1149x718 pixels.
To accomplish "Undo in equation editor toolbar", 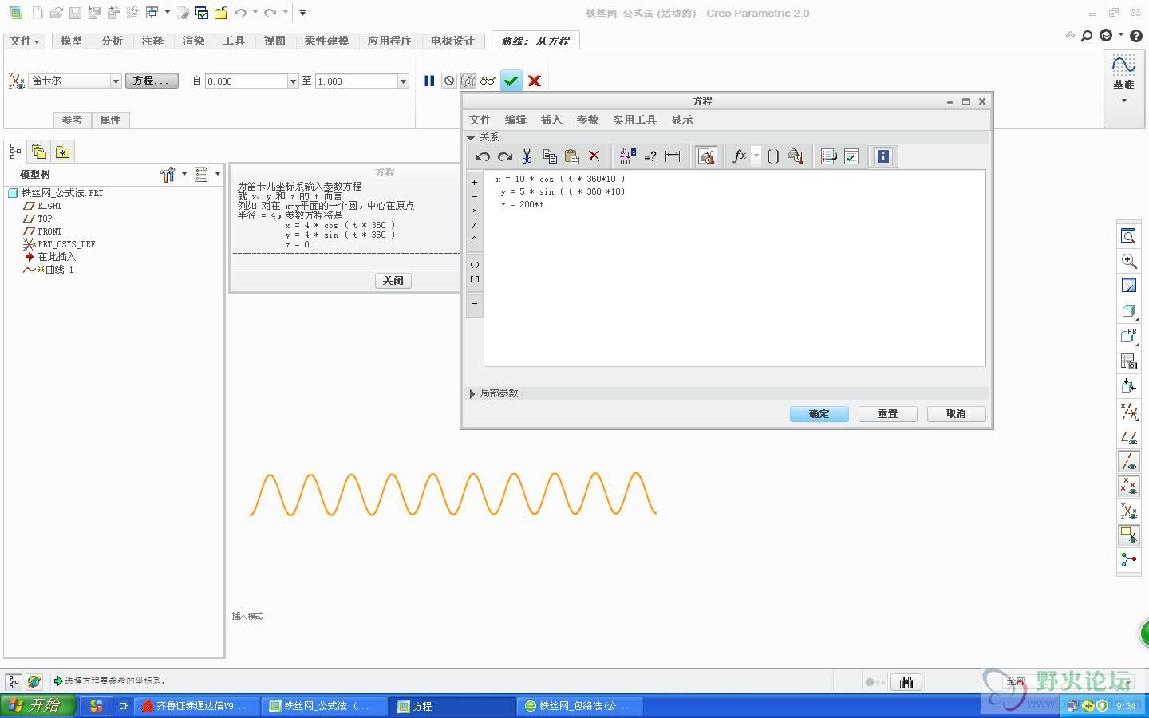I will click(482, 156).
